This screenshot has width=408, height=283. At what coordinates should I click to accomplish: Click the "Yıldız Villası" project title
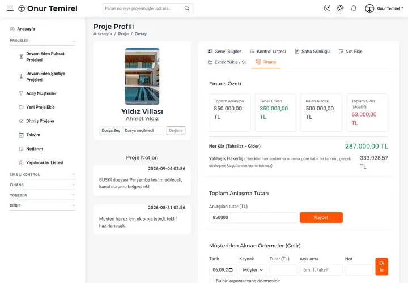142,112
